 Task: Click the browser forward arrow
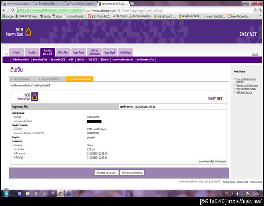8,10
